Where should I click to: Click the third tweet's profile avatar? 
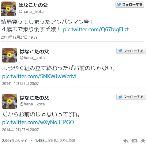(9, 101)
